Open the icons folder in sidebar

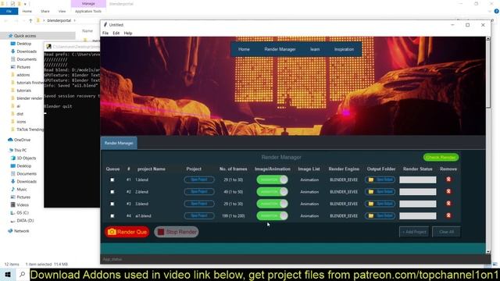point(19,122)
